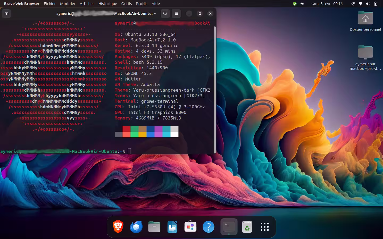383x239 pixels.
Task: Open the Aide menu
Action: point(156,4)
